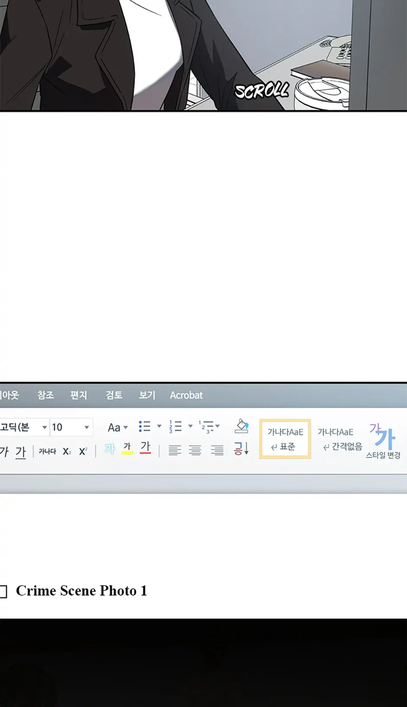Click the 스타일 변경 (Change Styles) button
This screenshot has width=407, height=707.
pyautogui.click(x=383, y=441)
